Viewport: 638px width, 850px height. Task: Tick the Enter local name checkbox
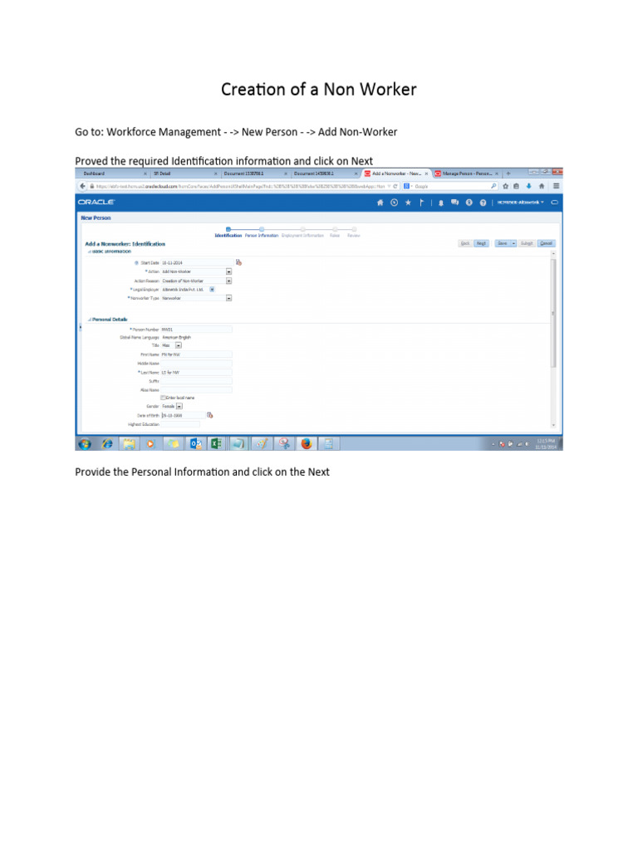click(163, 398)
